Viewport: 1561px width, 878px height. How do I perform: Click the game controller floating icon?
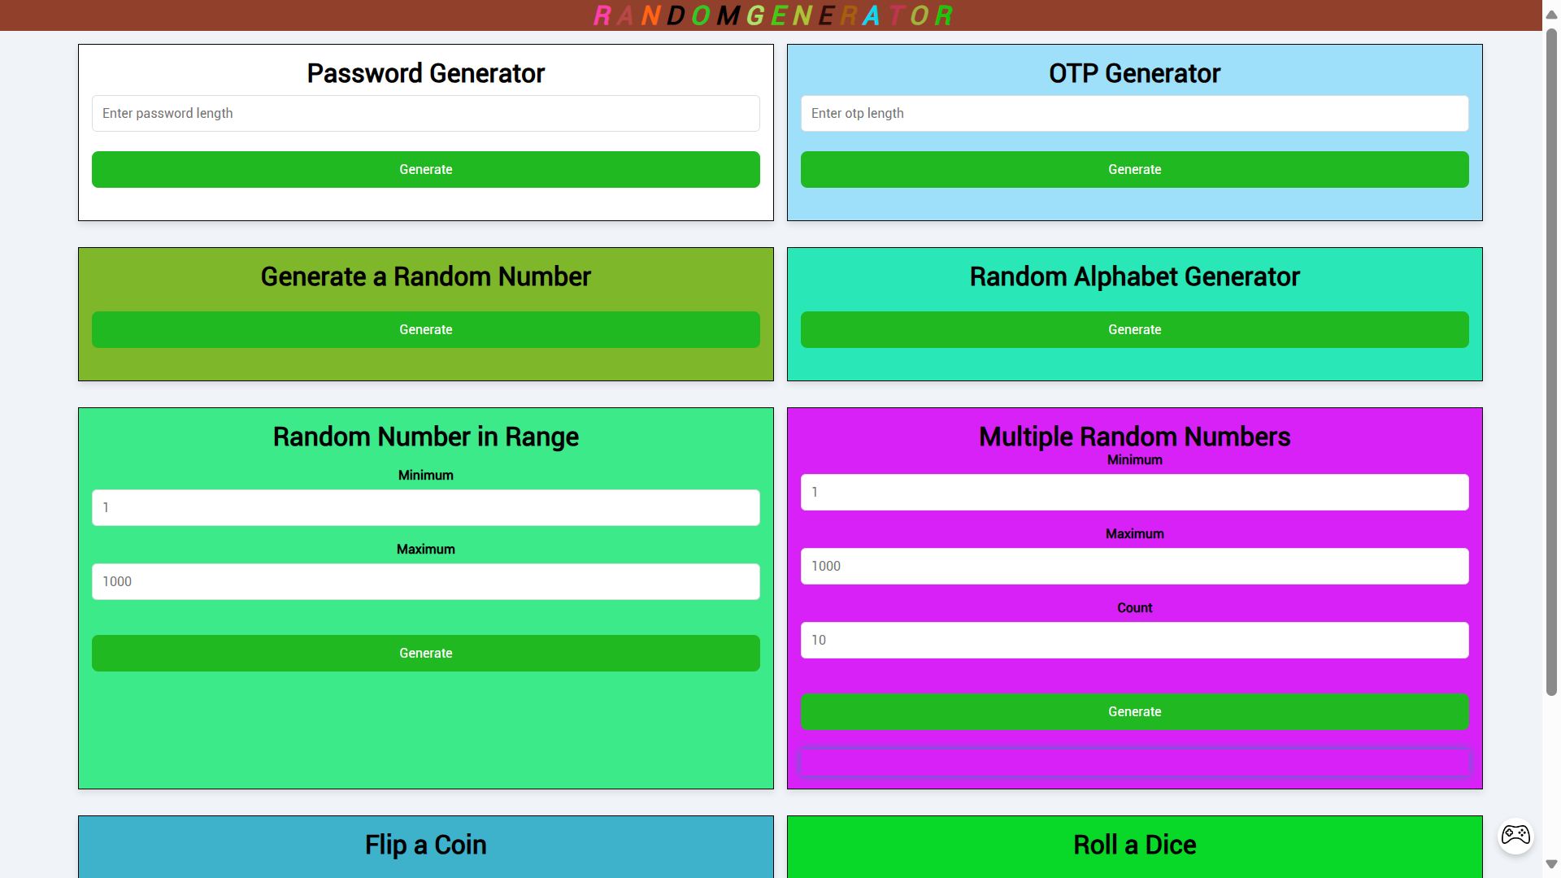click(1515, 835)
